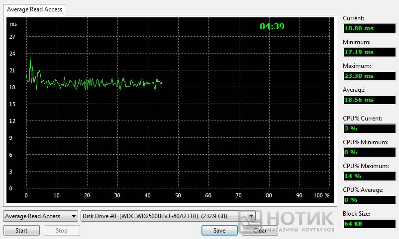Viewport: 399px width, 239px height.
Task: Click the ms axis unit label
Action: pos(13,24)
